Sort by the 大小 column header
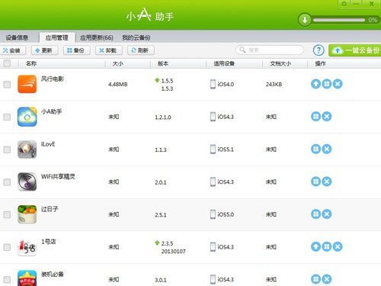Screen dimensions: 381x286 coord(118,63)
